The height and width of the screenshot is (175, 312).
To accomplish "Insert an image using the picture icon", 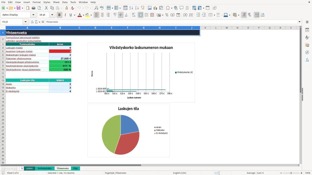I will coord(150,8).
